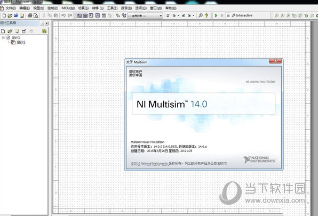Click New design icon in Design Toolbox
Image resolution: width=318 pixels, height=216 pixels.
tap(3, 31)
